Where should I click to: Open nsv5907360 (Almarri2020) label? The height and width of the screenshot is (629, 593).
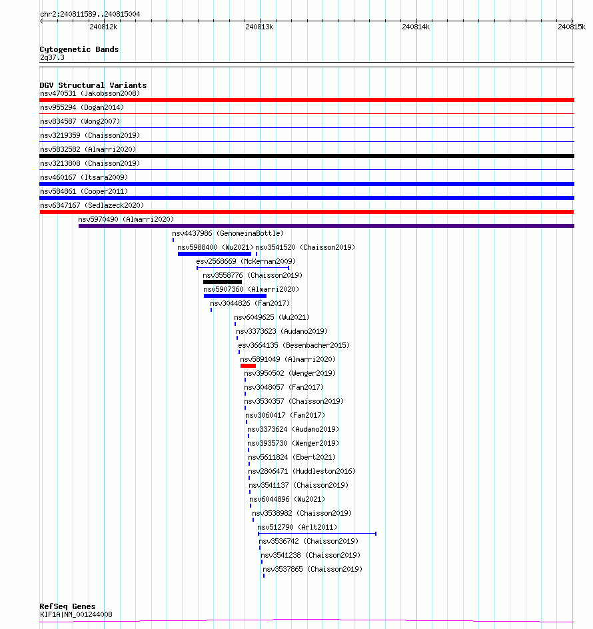(x=251, y=289)
